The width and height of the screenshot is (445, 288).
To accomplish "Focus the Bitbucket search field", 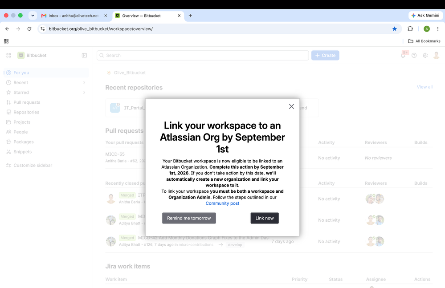I will tap(203, 55).
